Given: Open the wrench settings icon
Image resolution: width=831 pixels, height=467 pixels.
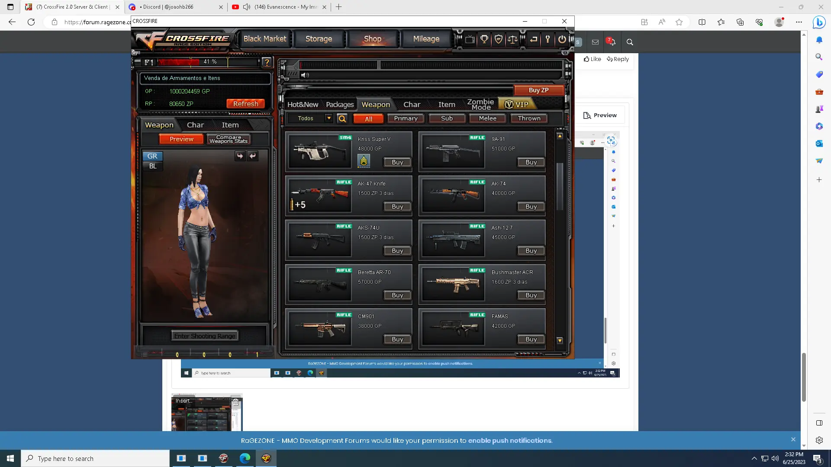Looking at the screenshot, I should [548, 39].
